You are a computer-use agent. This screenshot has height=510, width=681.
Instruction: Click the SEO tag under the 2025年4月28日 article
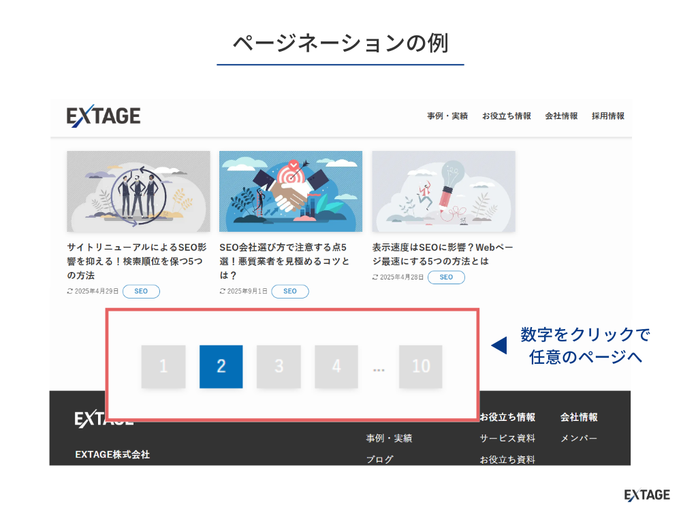[446, 277]
